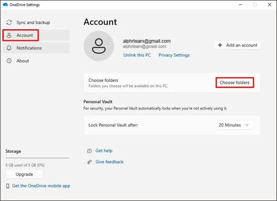Click the Upgrade storage button
The height and width of the screenshot is (201, 277).
click(24, 174)
